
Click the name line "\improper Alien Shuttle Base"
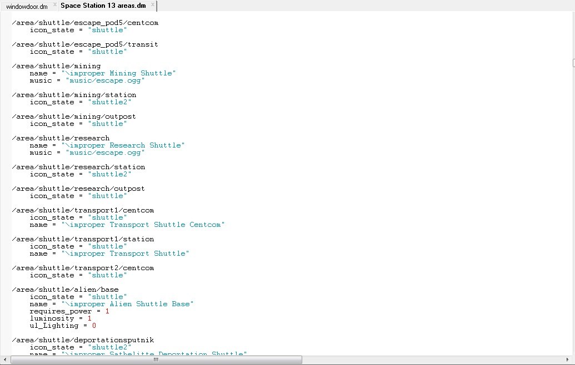[112, 304]
